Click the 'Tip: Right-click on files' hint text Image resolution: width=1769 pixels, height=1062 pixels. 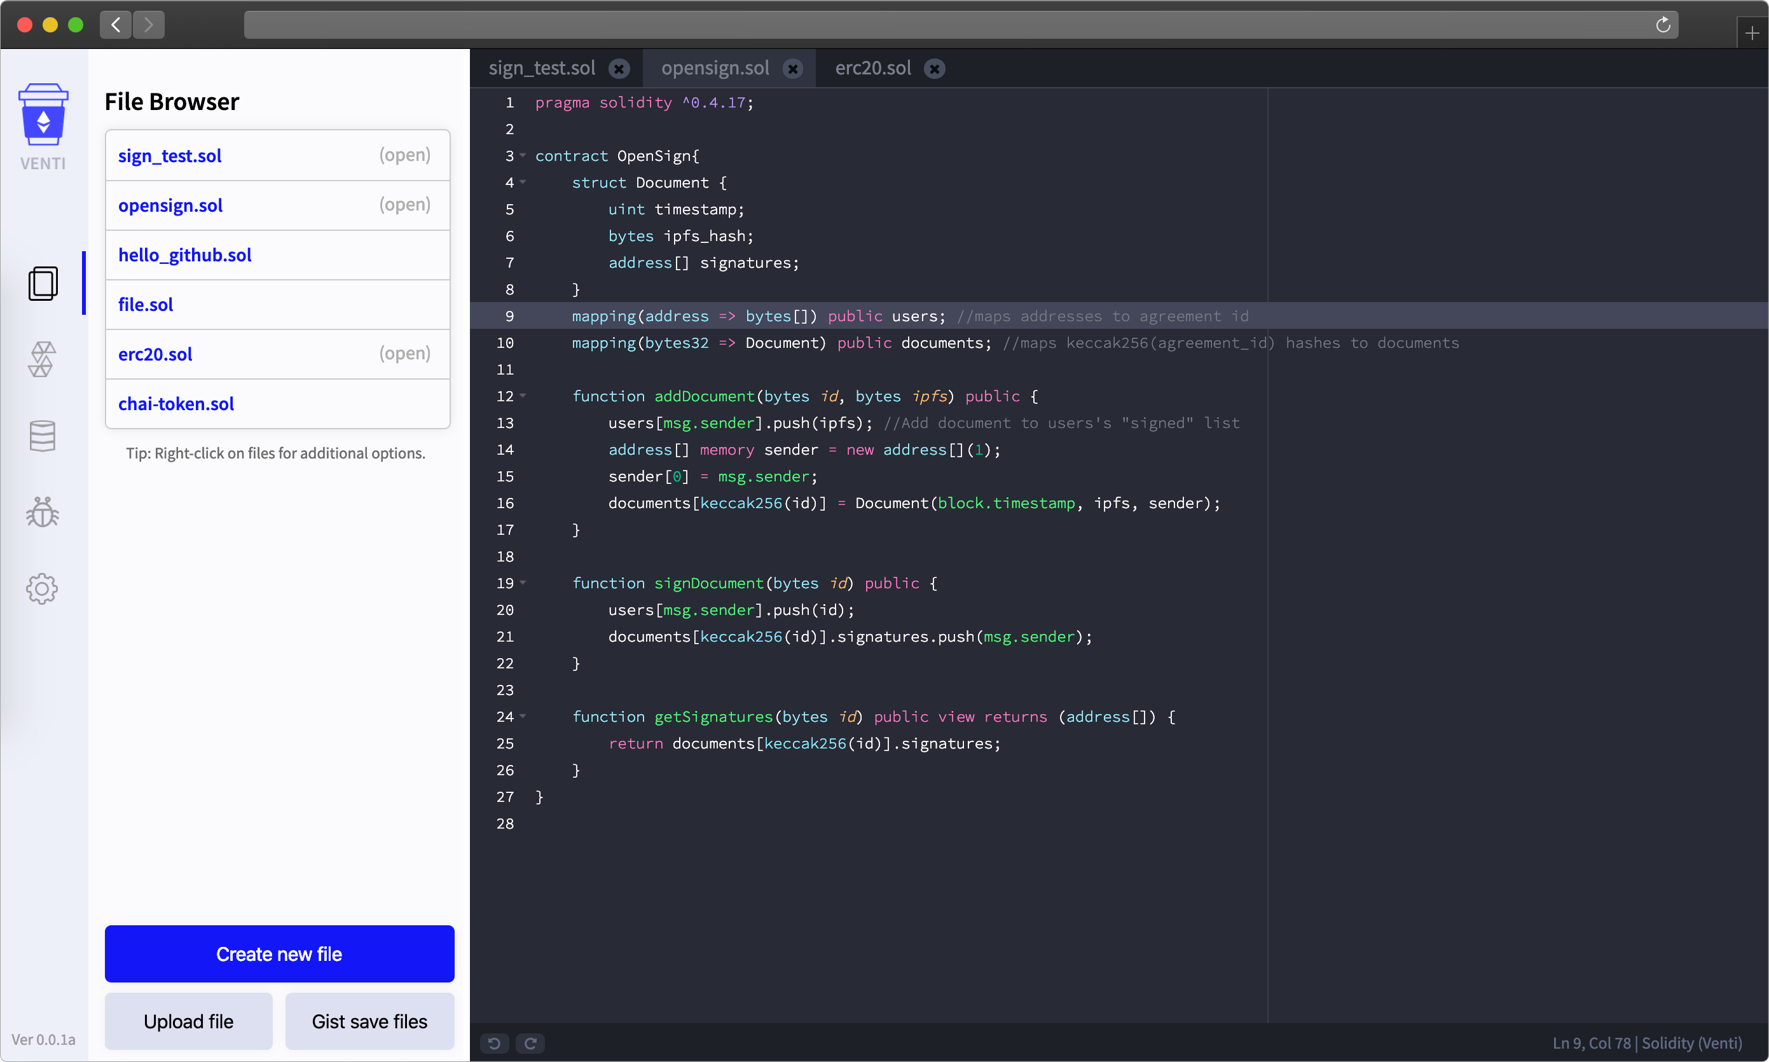click(x=275, y=453)
